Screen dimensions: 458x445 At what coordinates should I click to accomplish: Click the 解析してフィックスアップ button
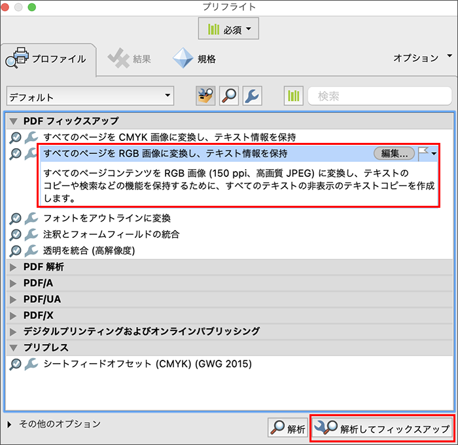tap(382, 429)
